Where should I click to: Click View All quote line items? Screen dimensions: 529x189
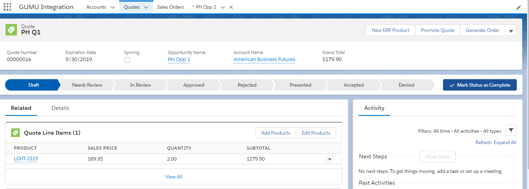(174, 177)
